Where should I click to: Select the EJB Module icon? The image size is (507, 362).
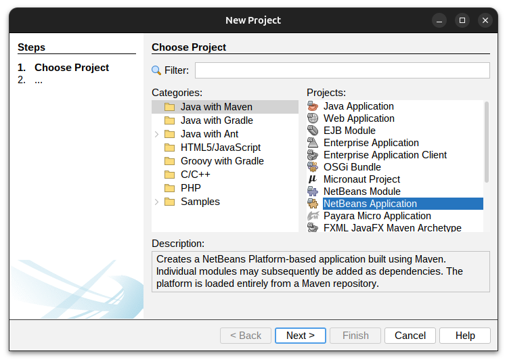[313, 131]
